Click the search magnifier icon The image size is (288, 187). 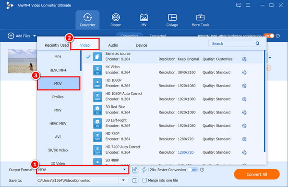(x=257, y=43)
